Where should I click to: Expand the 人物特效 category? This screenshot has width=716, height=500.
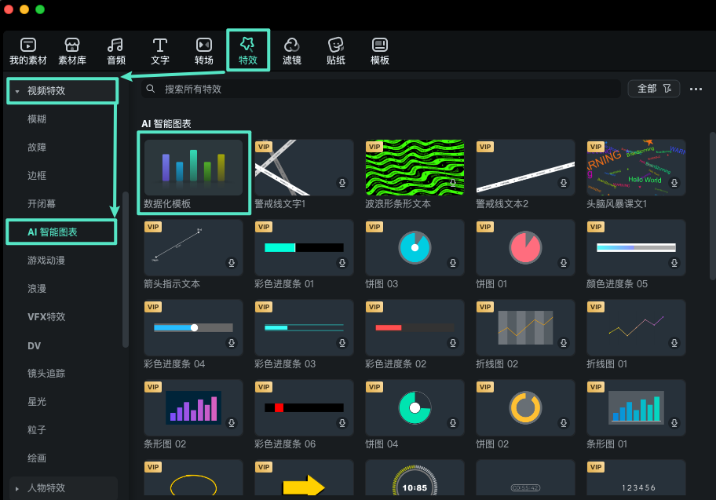click(17, 488)
